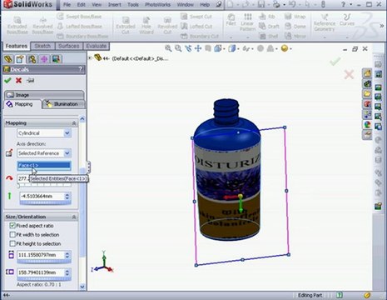Click the Zoom to Area magnifier icon

[x=178, y=48]
